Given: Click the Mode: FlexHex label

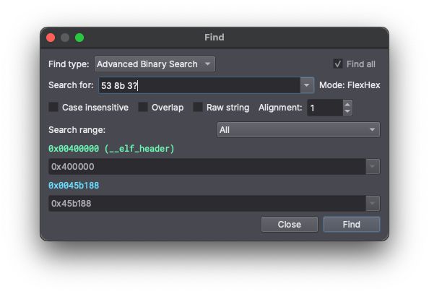Looking at the screenshot, I should 350,85.
